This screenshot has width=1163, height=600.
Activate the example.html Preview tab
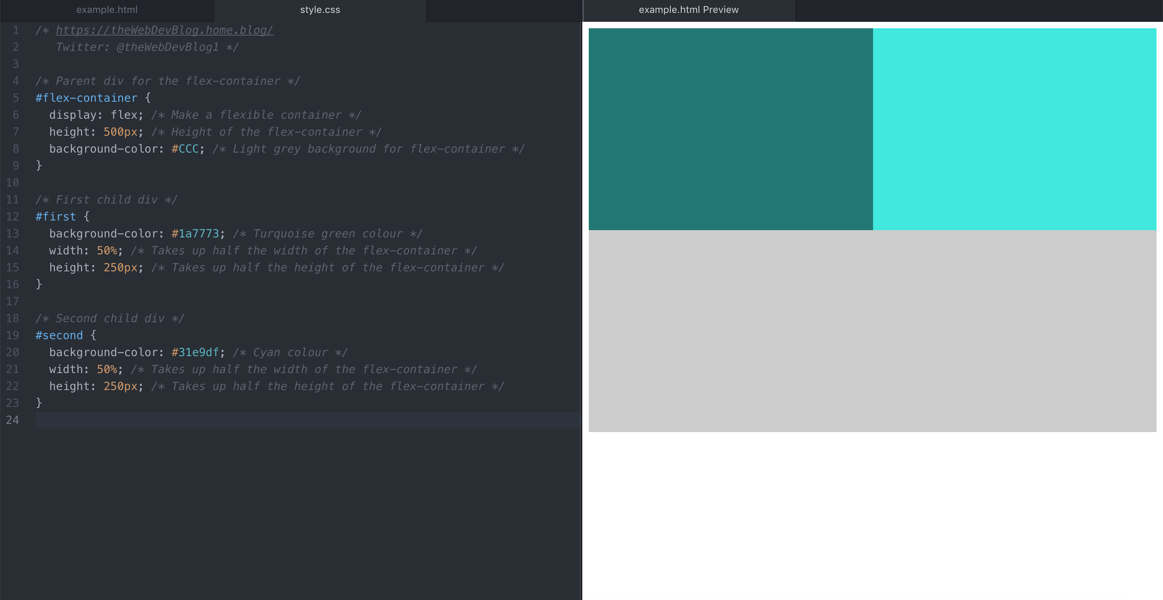[x=688, y=10]
